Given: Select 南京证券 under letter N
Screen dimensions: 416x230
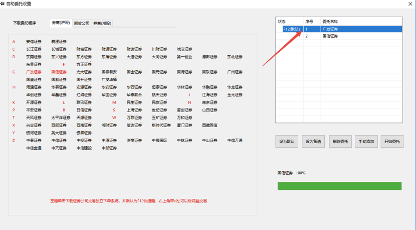Looking at the screenshot, I should pos(210,102).
